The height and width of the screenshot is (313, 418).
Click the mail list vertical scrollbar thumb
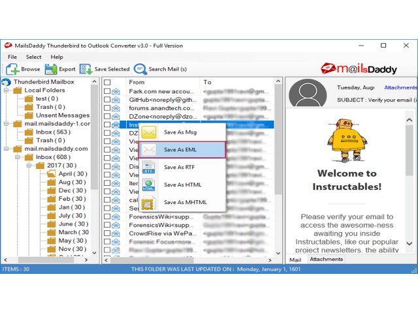point(278,139)
